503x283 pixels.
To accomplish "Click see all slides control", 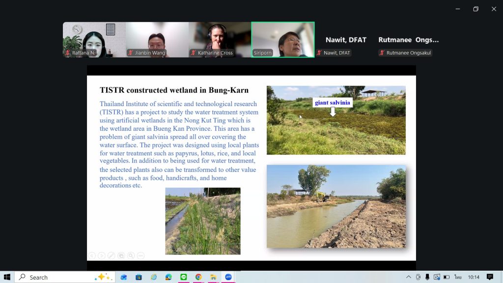I will [x=121, y=255].
